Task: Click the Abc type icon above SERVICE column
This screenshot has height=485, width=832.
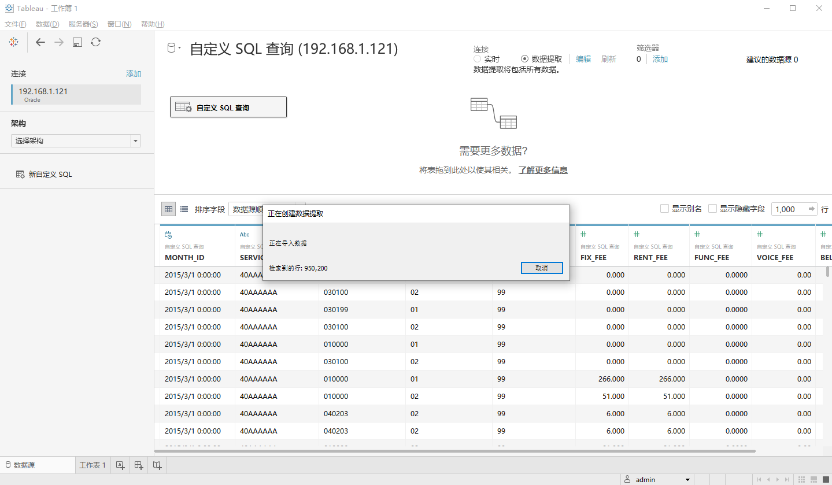Action: coord(245,235)
